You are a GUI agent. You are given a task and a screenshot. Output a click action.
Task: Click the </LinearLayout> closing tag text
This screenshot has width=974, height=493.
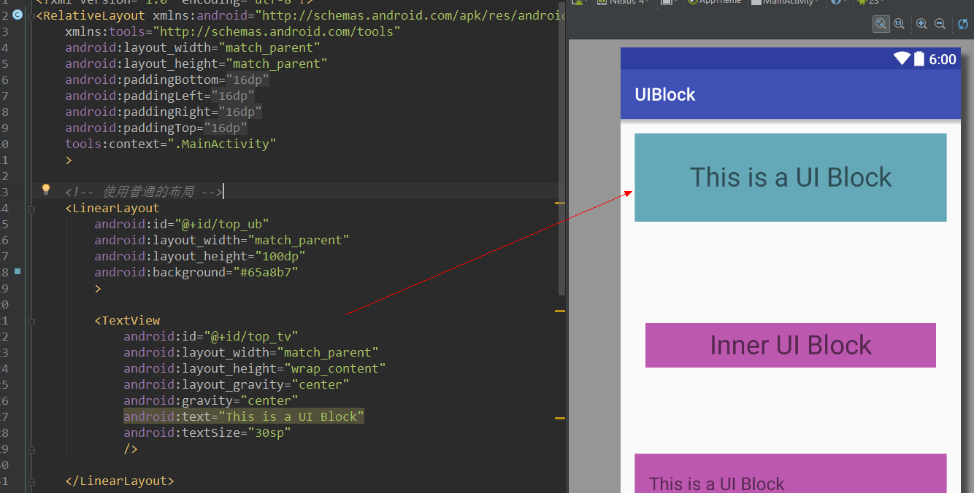pyautogui.click(x=120, y=481)
